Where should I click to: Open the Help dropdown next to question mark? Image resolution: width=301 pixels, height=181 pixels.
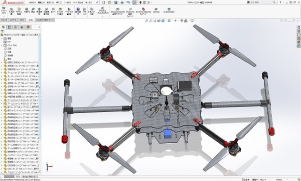point(283,2)
